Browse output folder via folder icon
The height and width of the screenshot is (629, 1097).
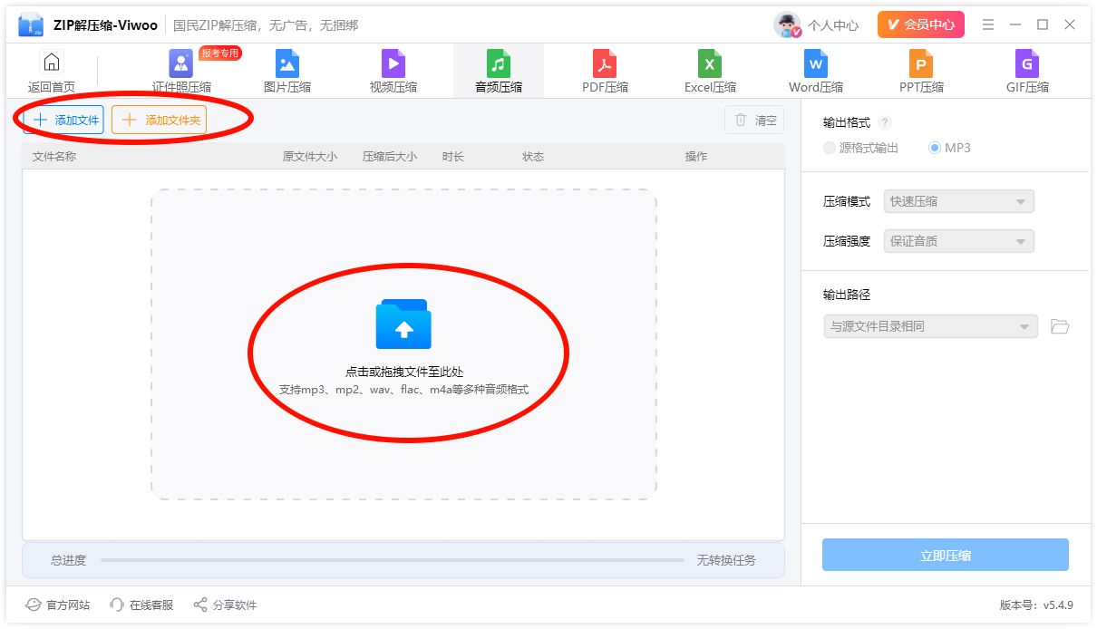[x=1060, y=326]
